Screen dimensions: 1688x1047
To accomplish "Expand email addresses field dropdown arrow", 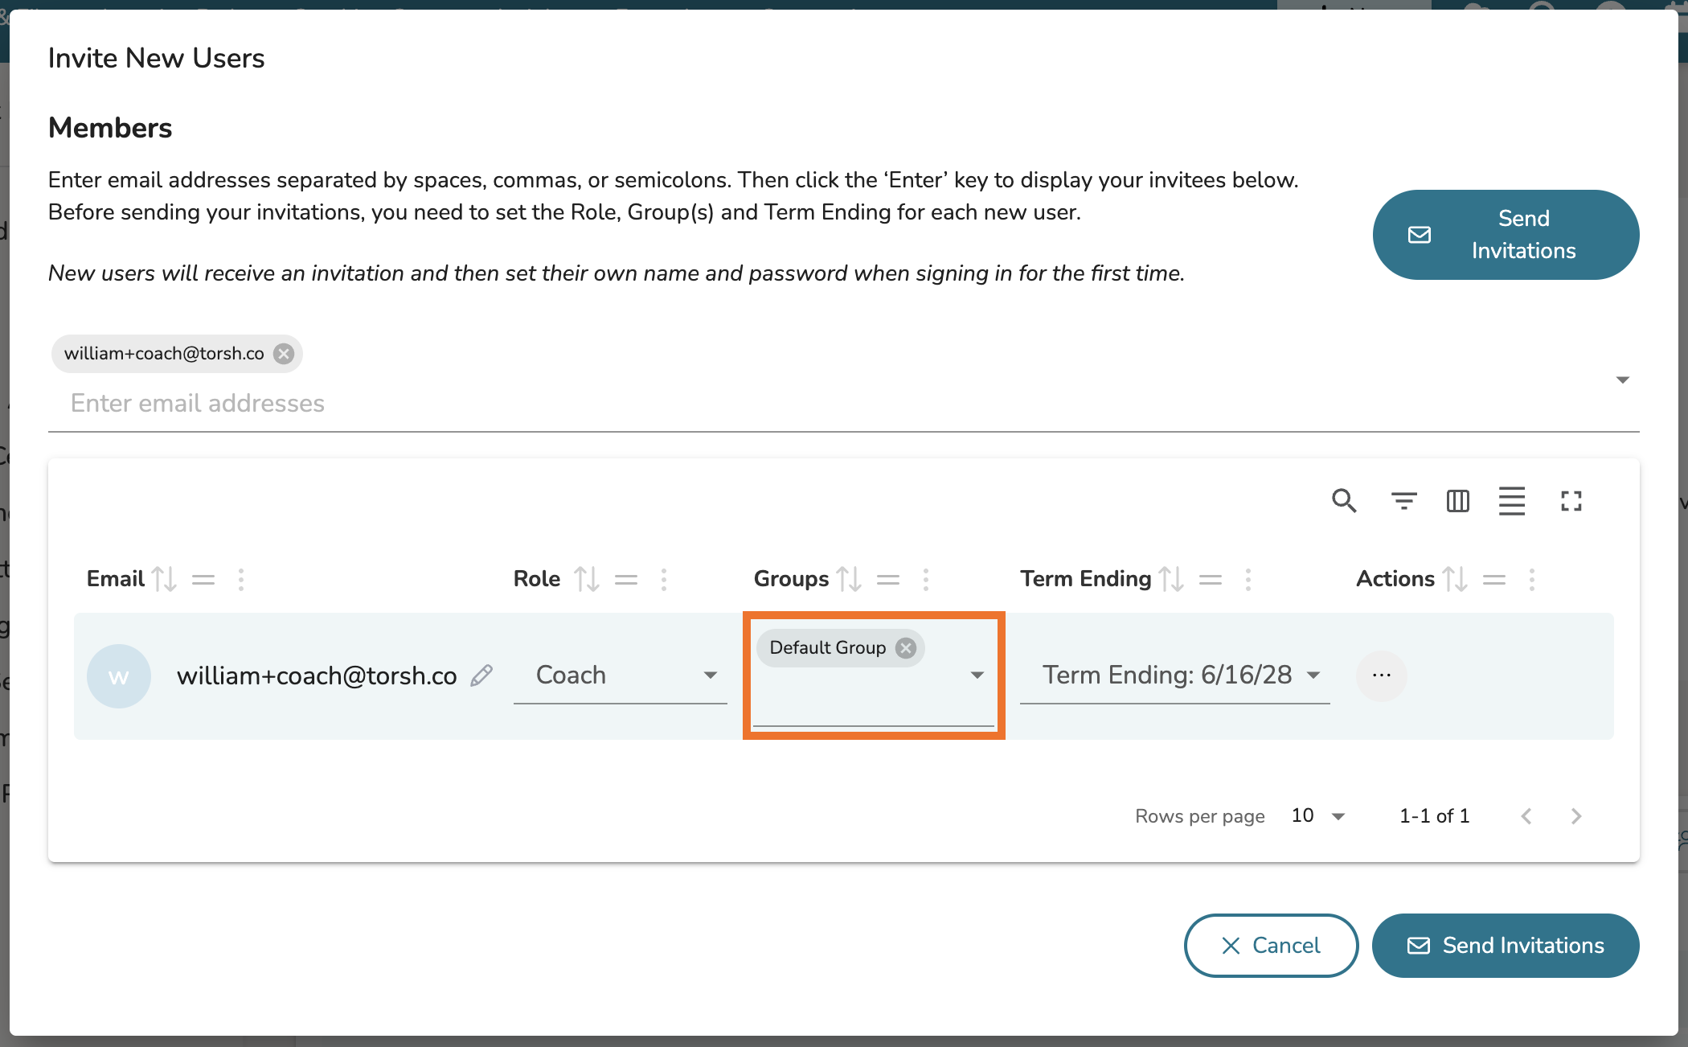I will pyautogui.click(x=1623, y=380).
